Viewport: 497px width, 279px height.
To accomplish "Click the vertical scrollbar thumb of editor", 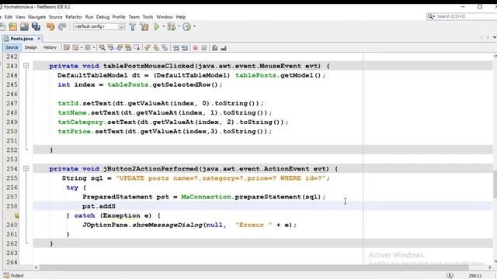I will [x=495, y=184].
